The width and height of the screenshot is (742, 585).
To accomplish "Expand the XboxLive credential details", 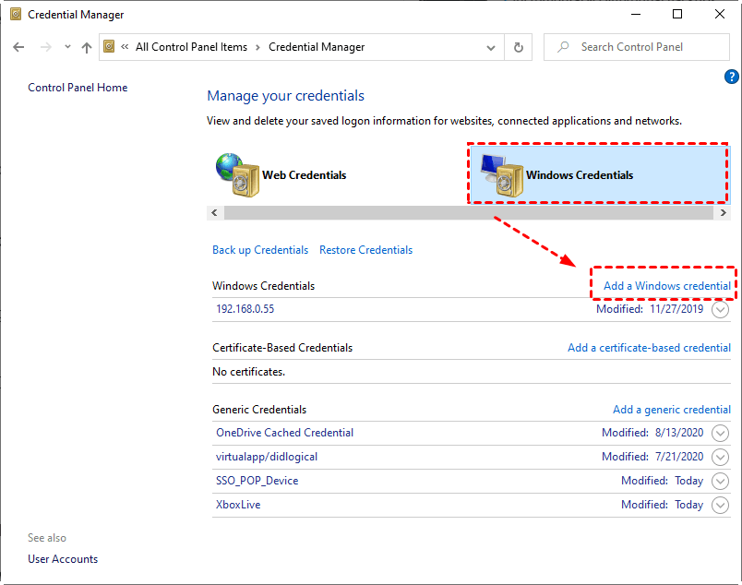I will click(721, 505).
